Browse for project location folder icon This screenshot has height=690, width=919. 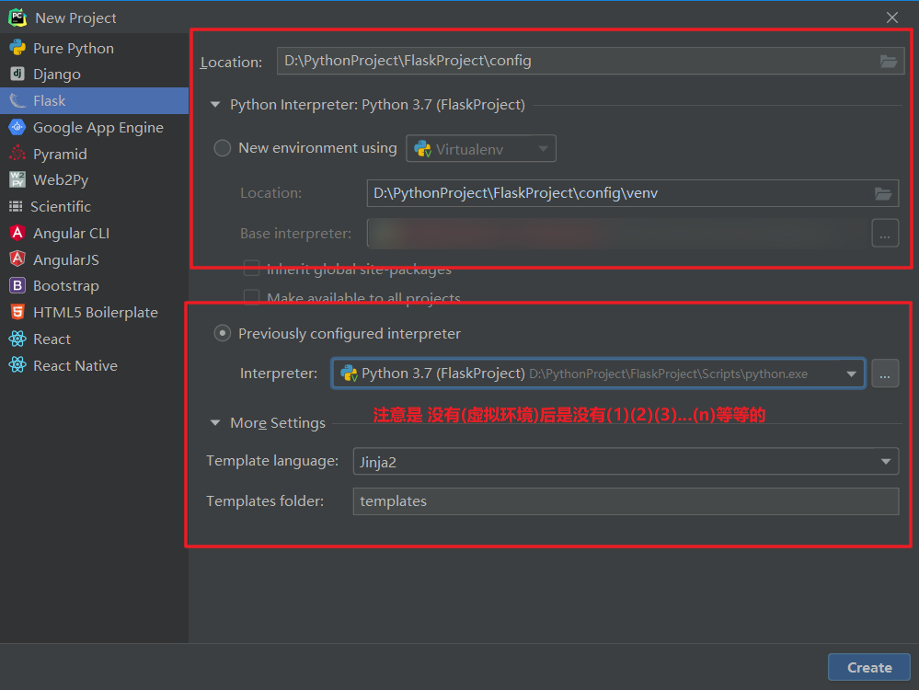point(889,61)
